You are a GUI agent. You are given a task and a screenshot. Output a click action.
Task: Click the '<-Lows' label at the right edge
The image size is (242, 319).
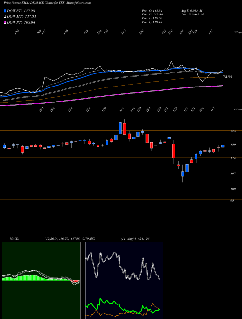coord(238,109)
